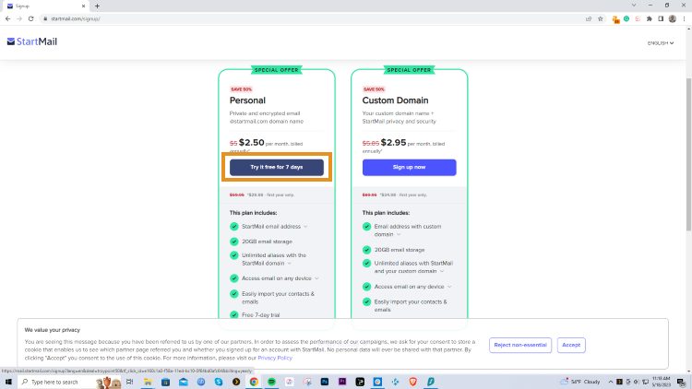692x389 pixels.
Task: Reload the current page
Action: (x=30, y=18)
